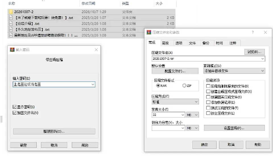Open the MB unit dropdown for split volumes

point(193,128)
